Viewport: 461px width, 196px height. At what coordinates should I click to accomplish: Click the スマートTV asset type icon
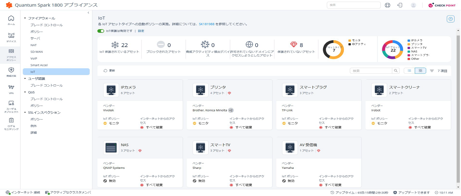(201, 148)
